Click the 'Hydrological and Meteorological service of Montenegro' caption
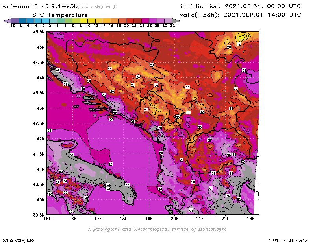The height and width of the screenshot is (243, 315). 157,229
